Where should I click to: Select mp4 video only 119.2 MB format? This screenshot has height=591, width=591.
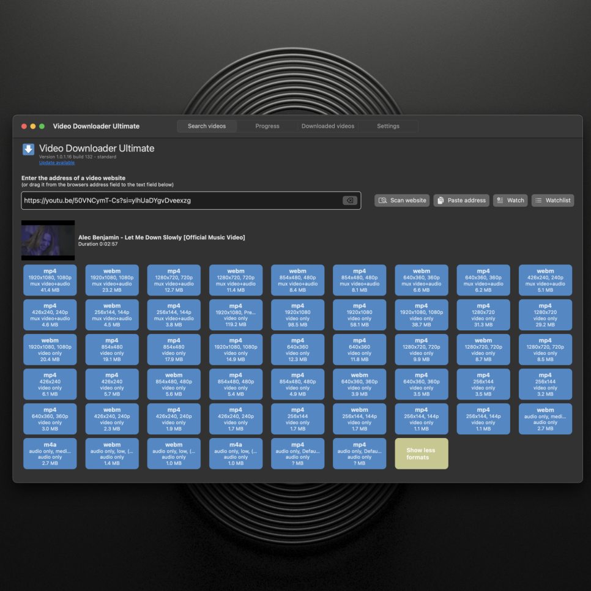(236, 314)
